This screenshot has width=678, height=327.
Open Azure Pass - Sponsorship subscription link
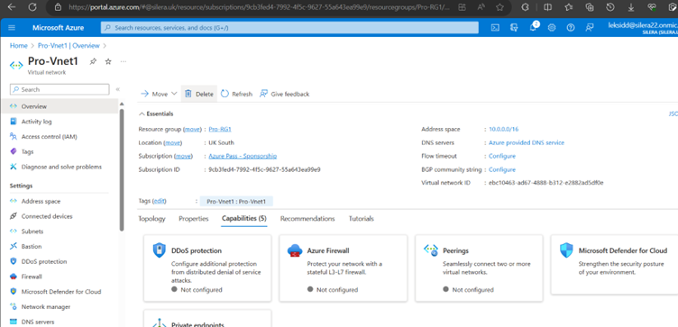click(x=243, y=156)
